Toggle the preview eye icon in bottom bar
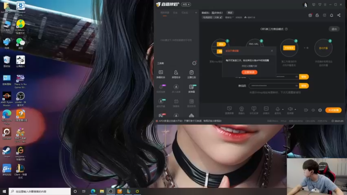 (313, 110)
